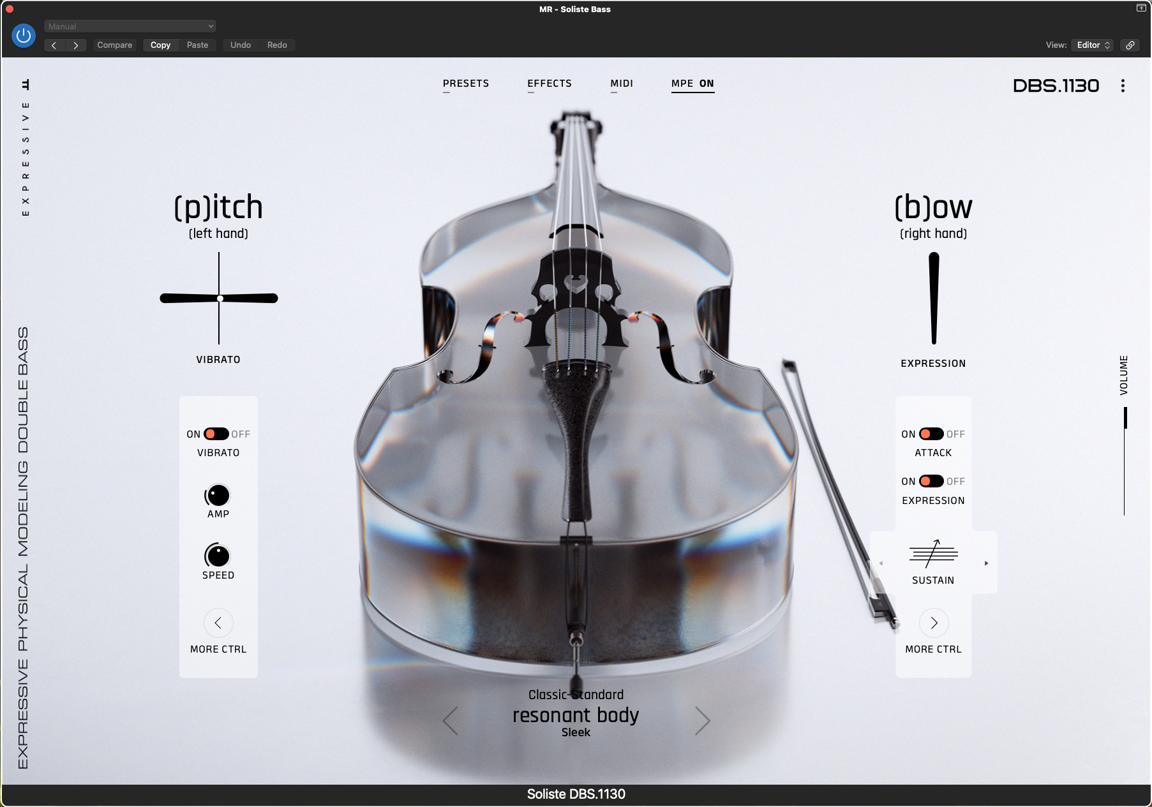Click the Classic-Standard body name
The image size is (1152, 807).
point(576,695)
